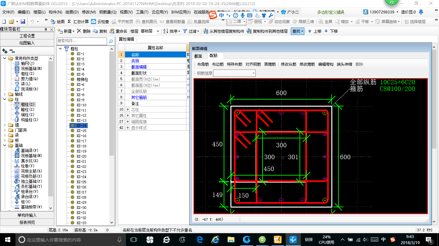Open Microsoft Edge from the taskbar
This screenshot has height=246, width=439.
[200, 240]
